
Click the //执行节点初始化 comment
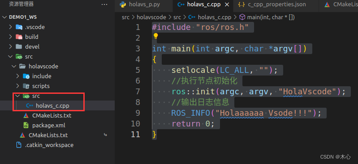point(205,81)
